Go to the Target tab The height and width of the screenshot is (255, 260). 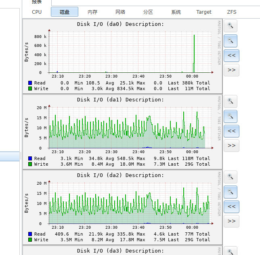coord(204,12)
